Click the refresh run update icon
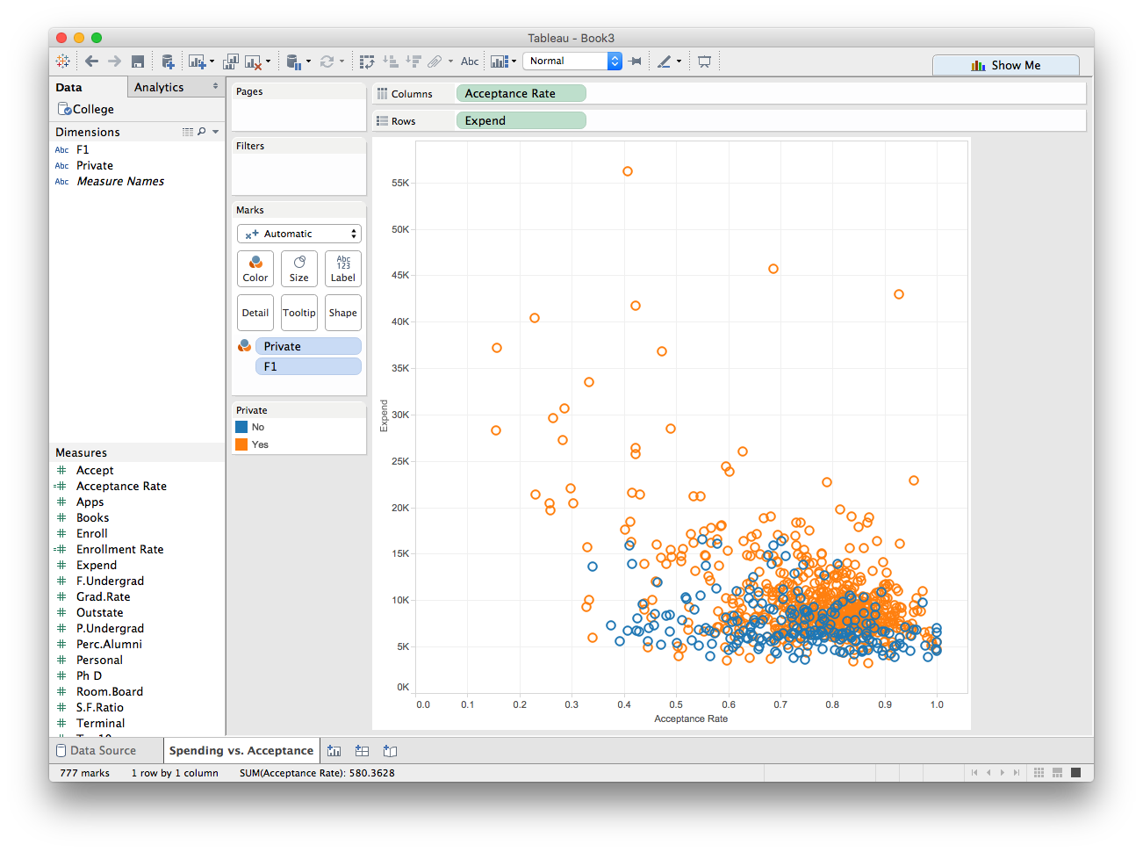 tap(327, 61)
